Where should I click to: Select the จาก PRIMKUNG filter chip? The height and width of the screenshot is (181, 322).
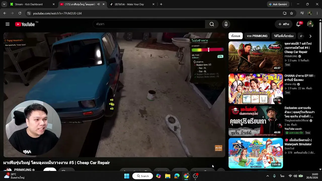click(x=257, y=36)
